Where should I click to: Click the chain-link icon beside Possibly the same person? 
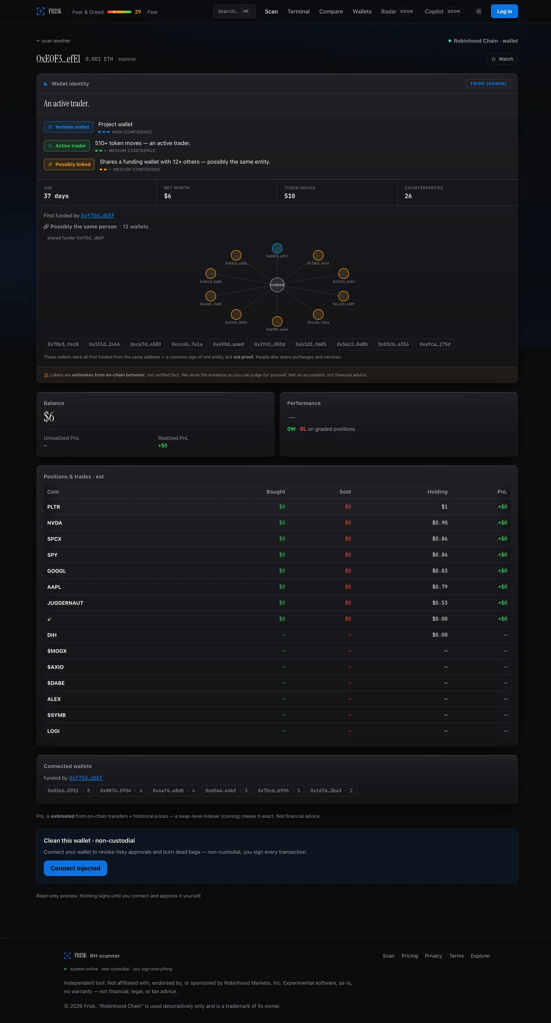(46, 227)
